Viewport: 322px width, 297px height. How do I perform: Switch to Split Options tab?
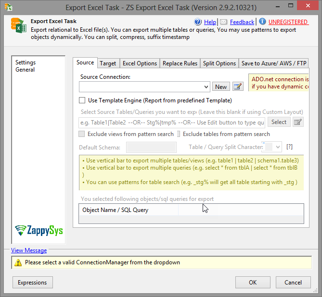tap(219, 63)
